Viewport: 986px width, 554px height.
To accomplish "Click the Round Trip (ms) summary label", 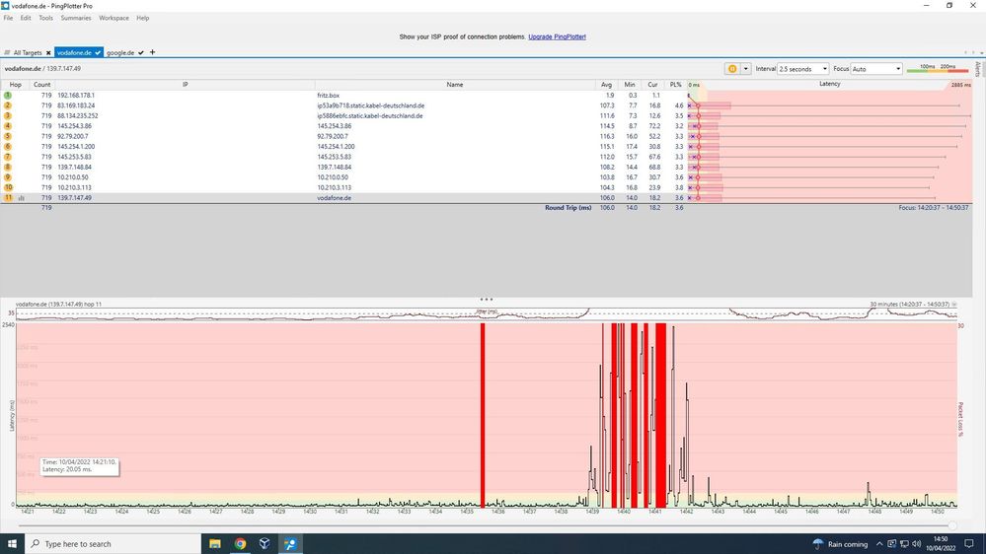I will click(568, 207).
